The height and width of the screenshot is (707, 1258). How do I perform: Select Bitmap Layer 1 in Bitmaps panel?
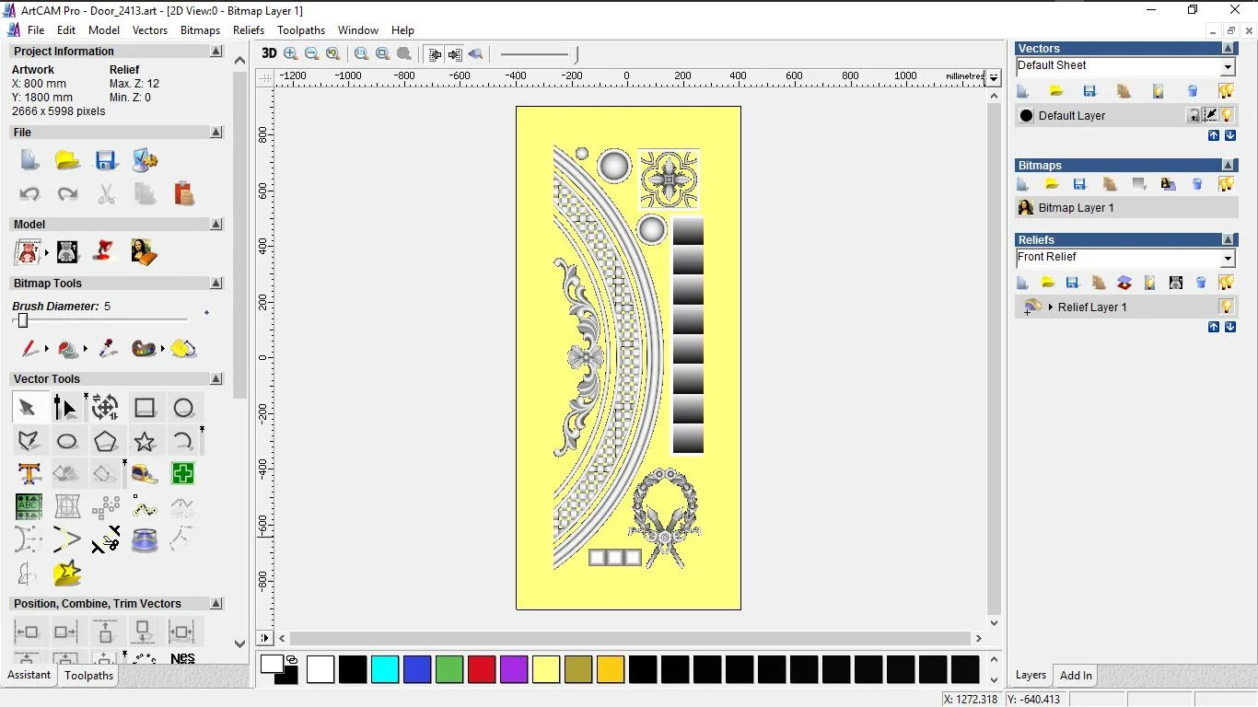point(1076,208)
